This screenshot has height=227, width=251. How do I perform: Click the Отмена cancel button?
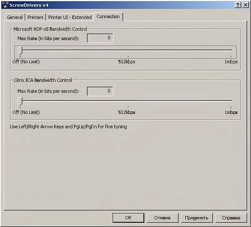click(162, 218)
